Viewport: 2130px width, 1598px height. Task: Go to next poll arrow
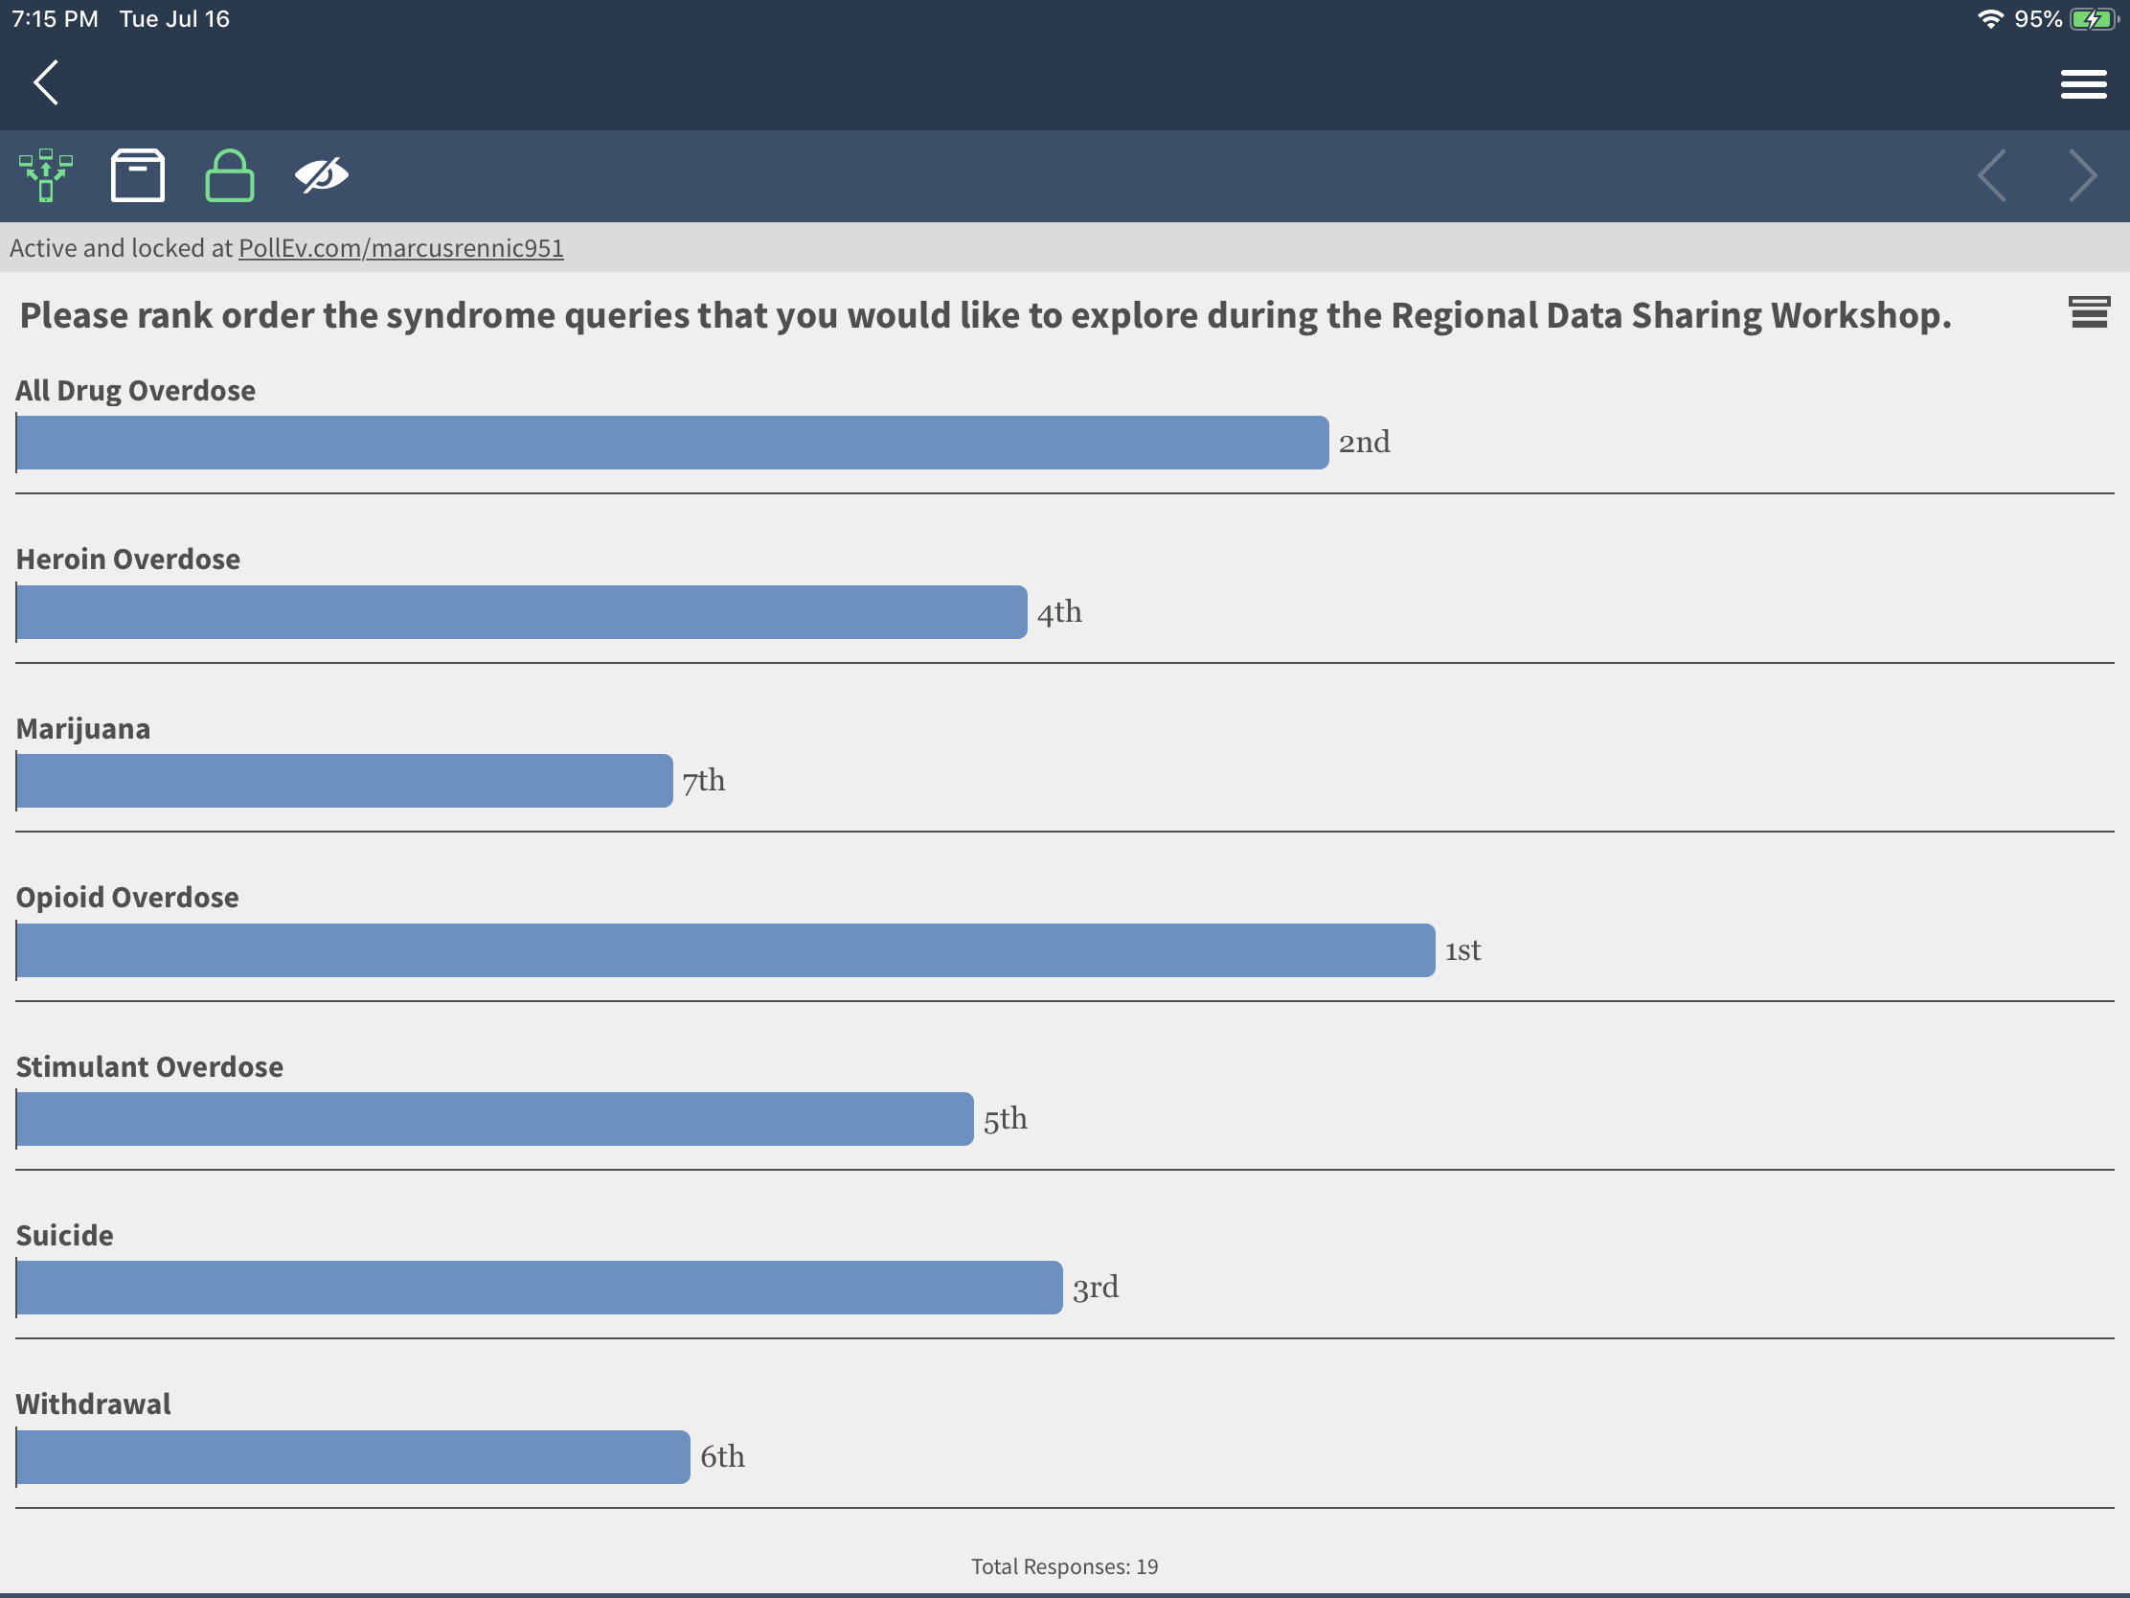[2083, 175]
